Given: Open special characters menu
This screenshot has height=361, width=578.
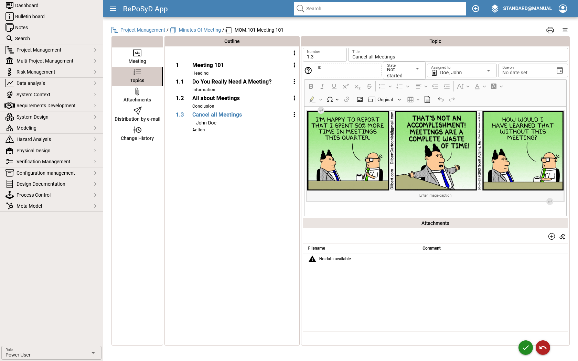Looking at the screenshot, I should pyautogui.click(x=333, y=99).
